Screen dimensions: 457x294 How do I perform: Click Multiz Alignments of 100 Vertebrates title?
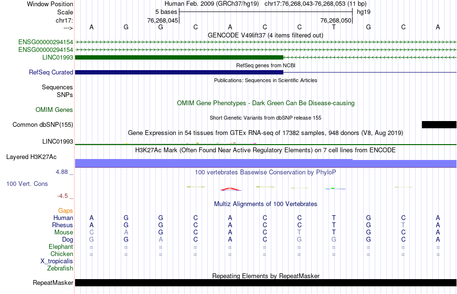[266, 204]
